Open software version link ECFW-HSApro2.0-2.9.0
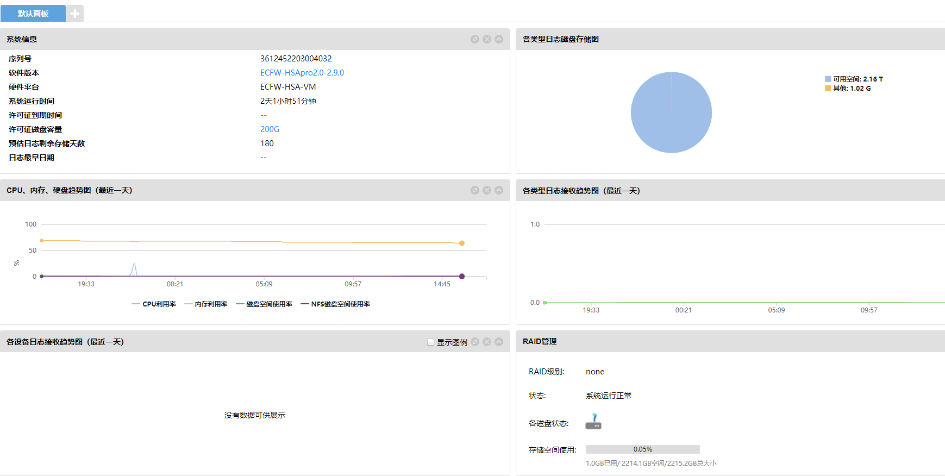 [302, 73]
